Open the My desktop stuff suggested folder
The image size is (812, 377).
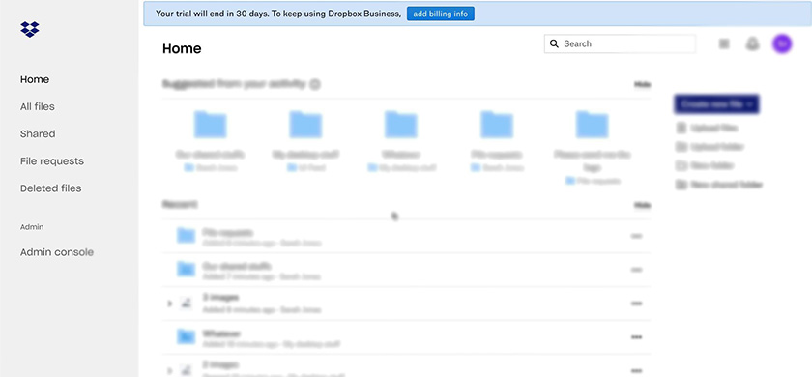(x=305, y=125)
